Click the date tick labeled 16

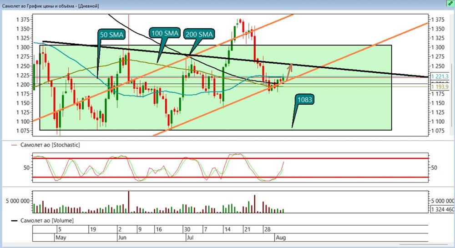(159, 229)
